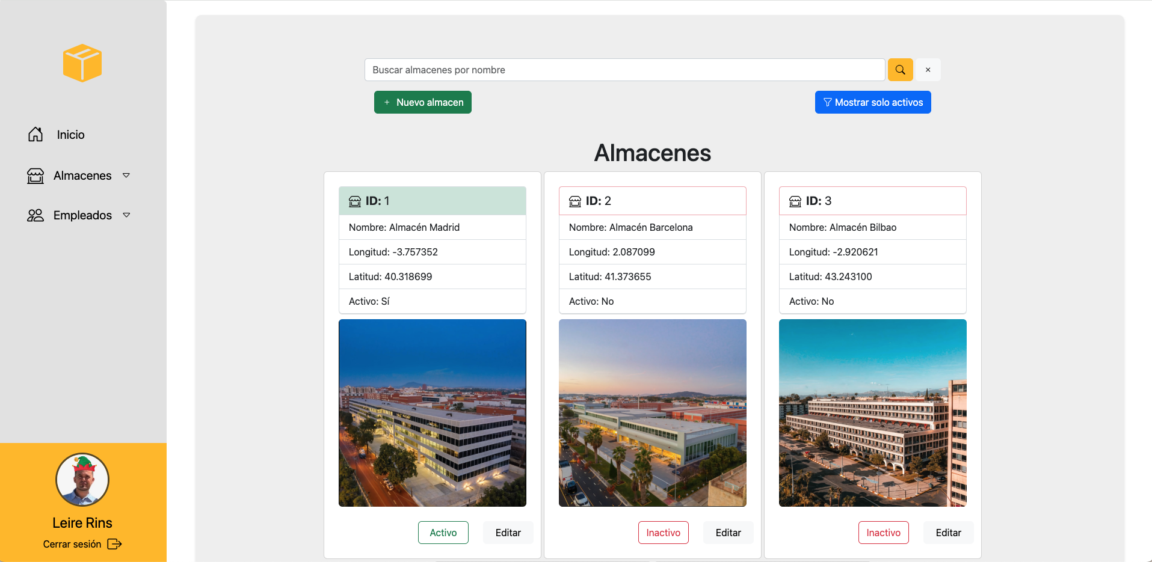Select Nombre: Almacén Bilbao row
The width and height of the screenshot is (1152, 562).
point(873,227)
